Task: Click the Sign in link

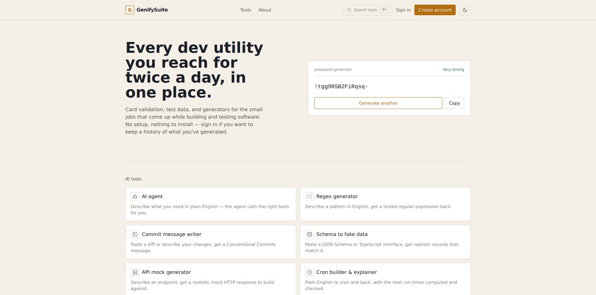Action: pyautogui.click(x=403, y=10)
